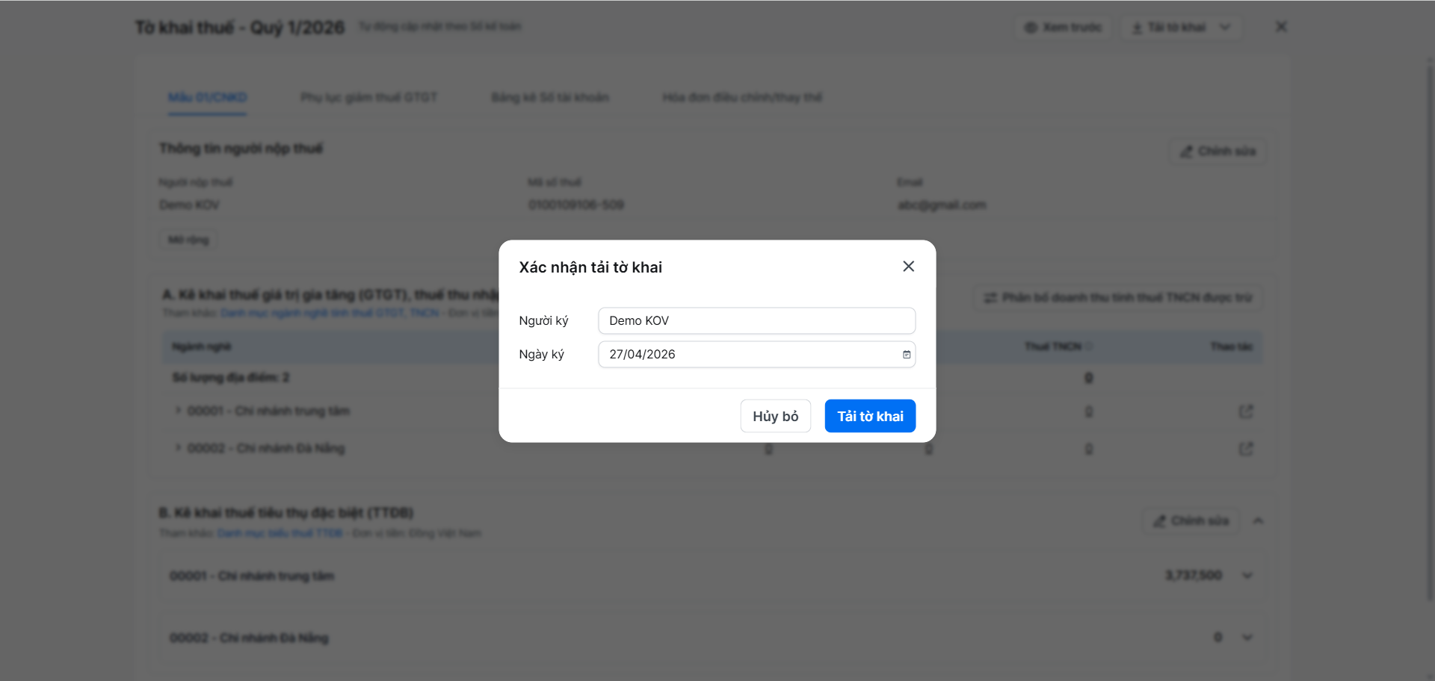Switch to the Phụ lục giảm thuế GTGT tab
Image resolution: width=1435 pixels, height=681 pixels.
[x=368, y=98]
